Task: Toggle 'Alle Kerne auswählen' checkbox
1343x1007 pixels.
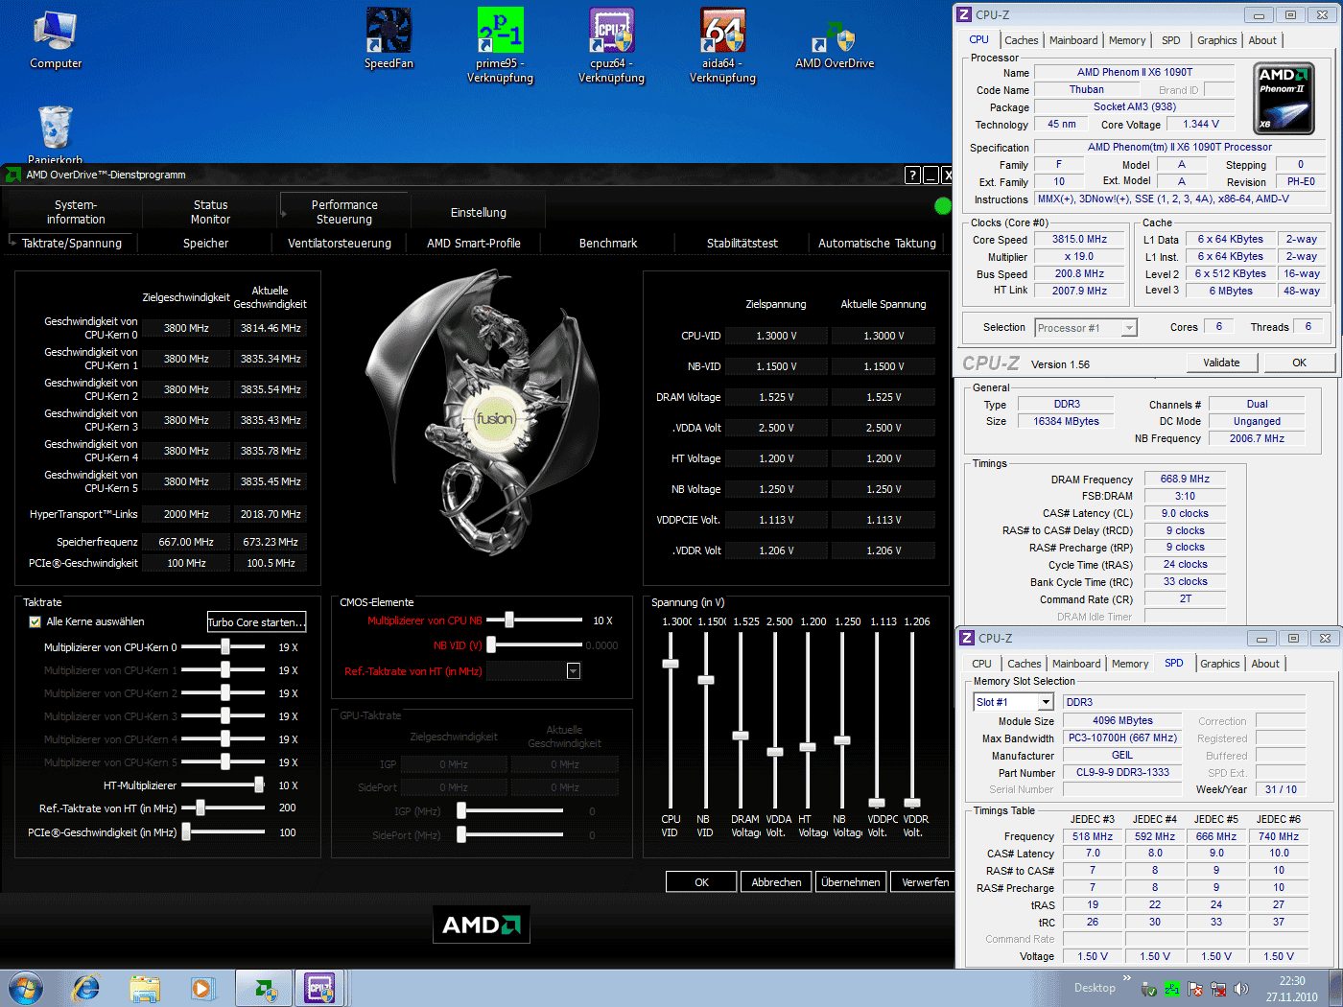Action: (35, 621)
